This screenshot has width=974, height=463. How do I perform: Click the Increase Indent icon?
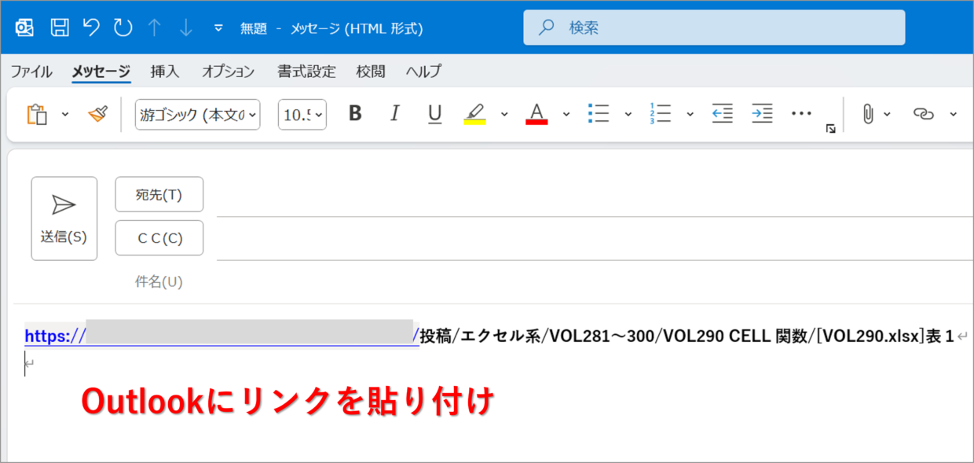click(762, 114)
